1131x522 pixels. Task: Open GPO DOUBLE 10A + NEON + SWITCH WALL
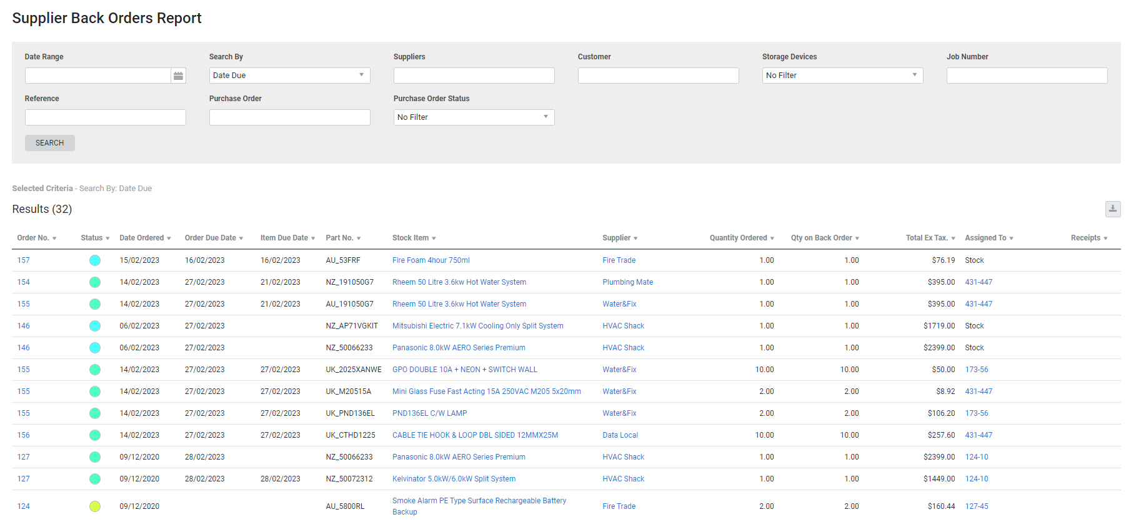(465, 370)
